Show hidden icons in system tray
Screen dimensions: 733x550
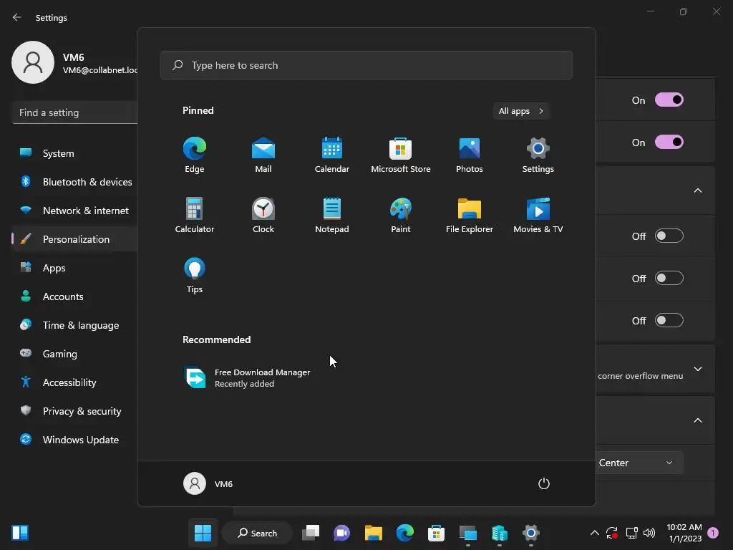[x=595, y=533]
